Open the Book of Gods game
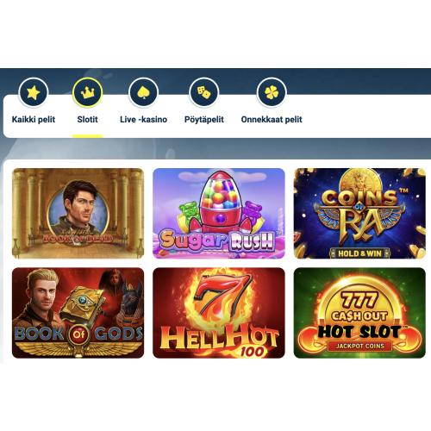The height and width of the screenshot is (431, 431). pos(78,313)
